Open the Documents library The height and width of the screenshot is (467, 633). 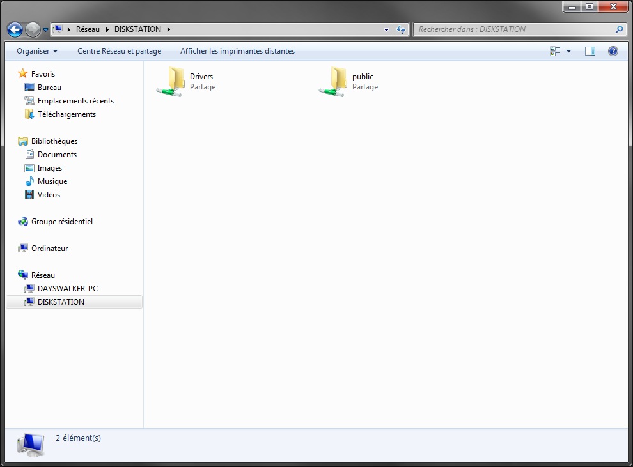coord(57,155)
